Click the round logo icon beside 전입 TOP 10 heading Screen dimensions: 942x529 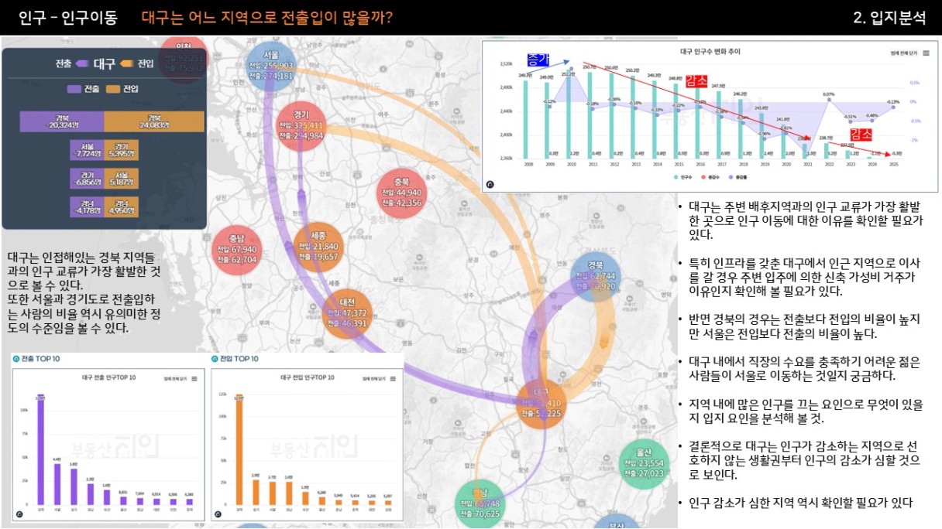pos(215,360)
